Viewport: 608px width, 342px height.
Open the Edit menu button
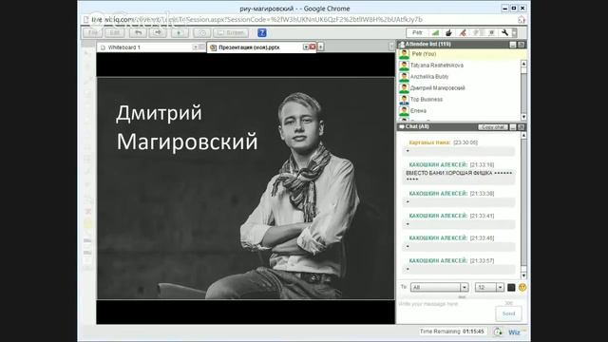[115, 33]
